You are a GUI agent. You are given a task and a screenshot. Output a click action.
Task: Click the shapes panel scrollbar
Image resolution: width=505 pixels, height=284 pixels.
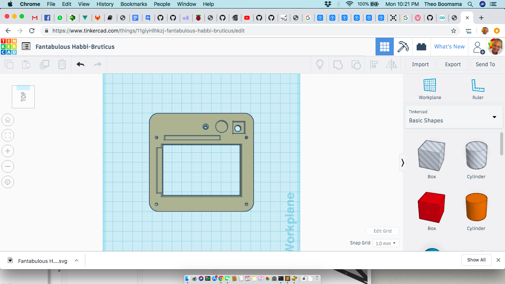pyautogui.click(x=502, y=144)
